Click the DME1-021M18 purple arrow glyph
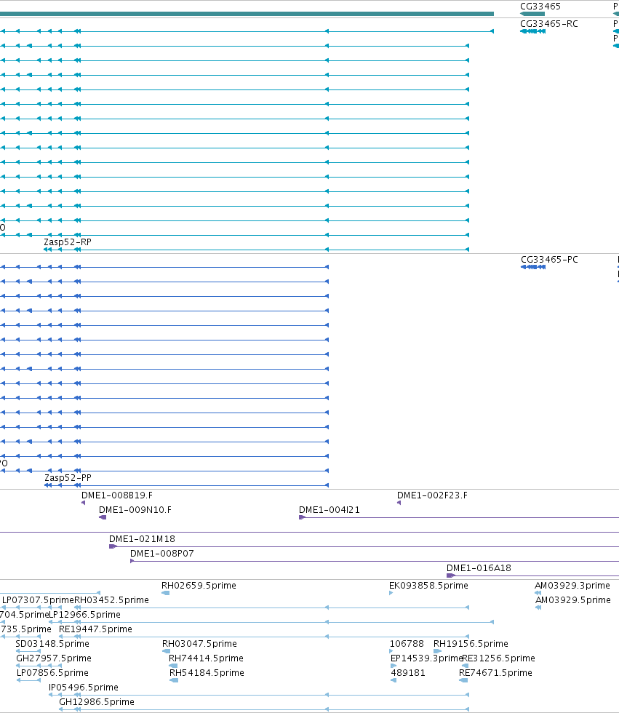Image resolution: width=619 pixels, height=713 pixels. 113,546
